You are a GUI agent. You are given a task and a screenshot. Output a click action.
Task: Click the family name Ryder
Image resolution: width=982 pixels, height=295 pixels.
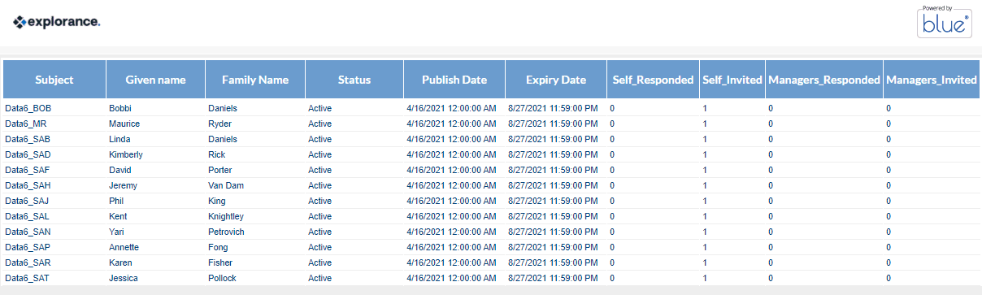point(220,124)
